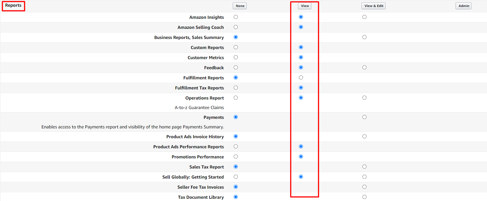Select None for Tax Document Library
This screenshot has width=487, height=201.
(236, 197)
